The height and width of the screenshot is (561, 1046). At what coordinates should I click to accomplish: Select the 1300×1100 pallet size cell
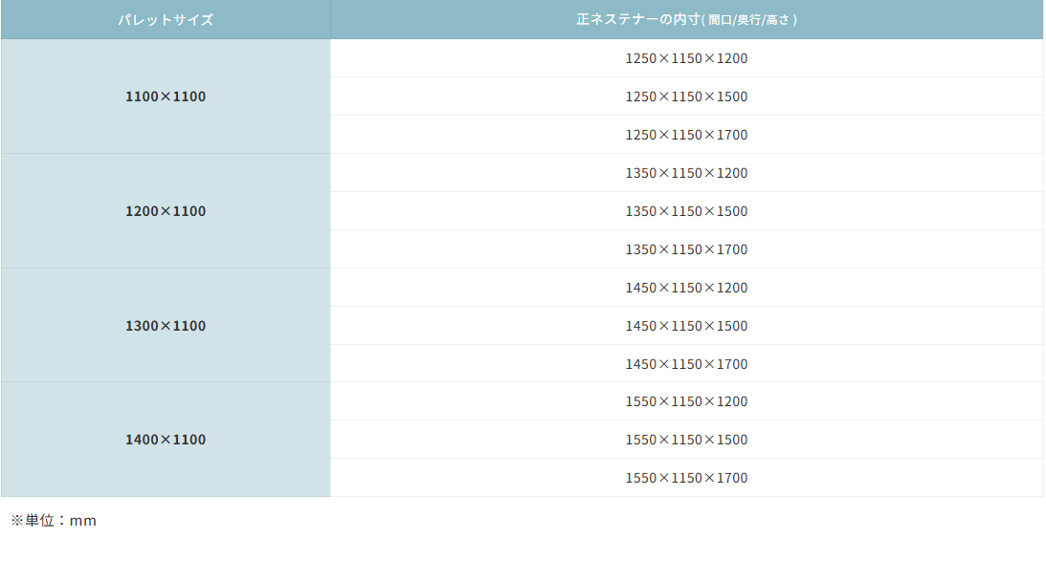click(166, 325)
